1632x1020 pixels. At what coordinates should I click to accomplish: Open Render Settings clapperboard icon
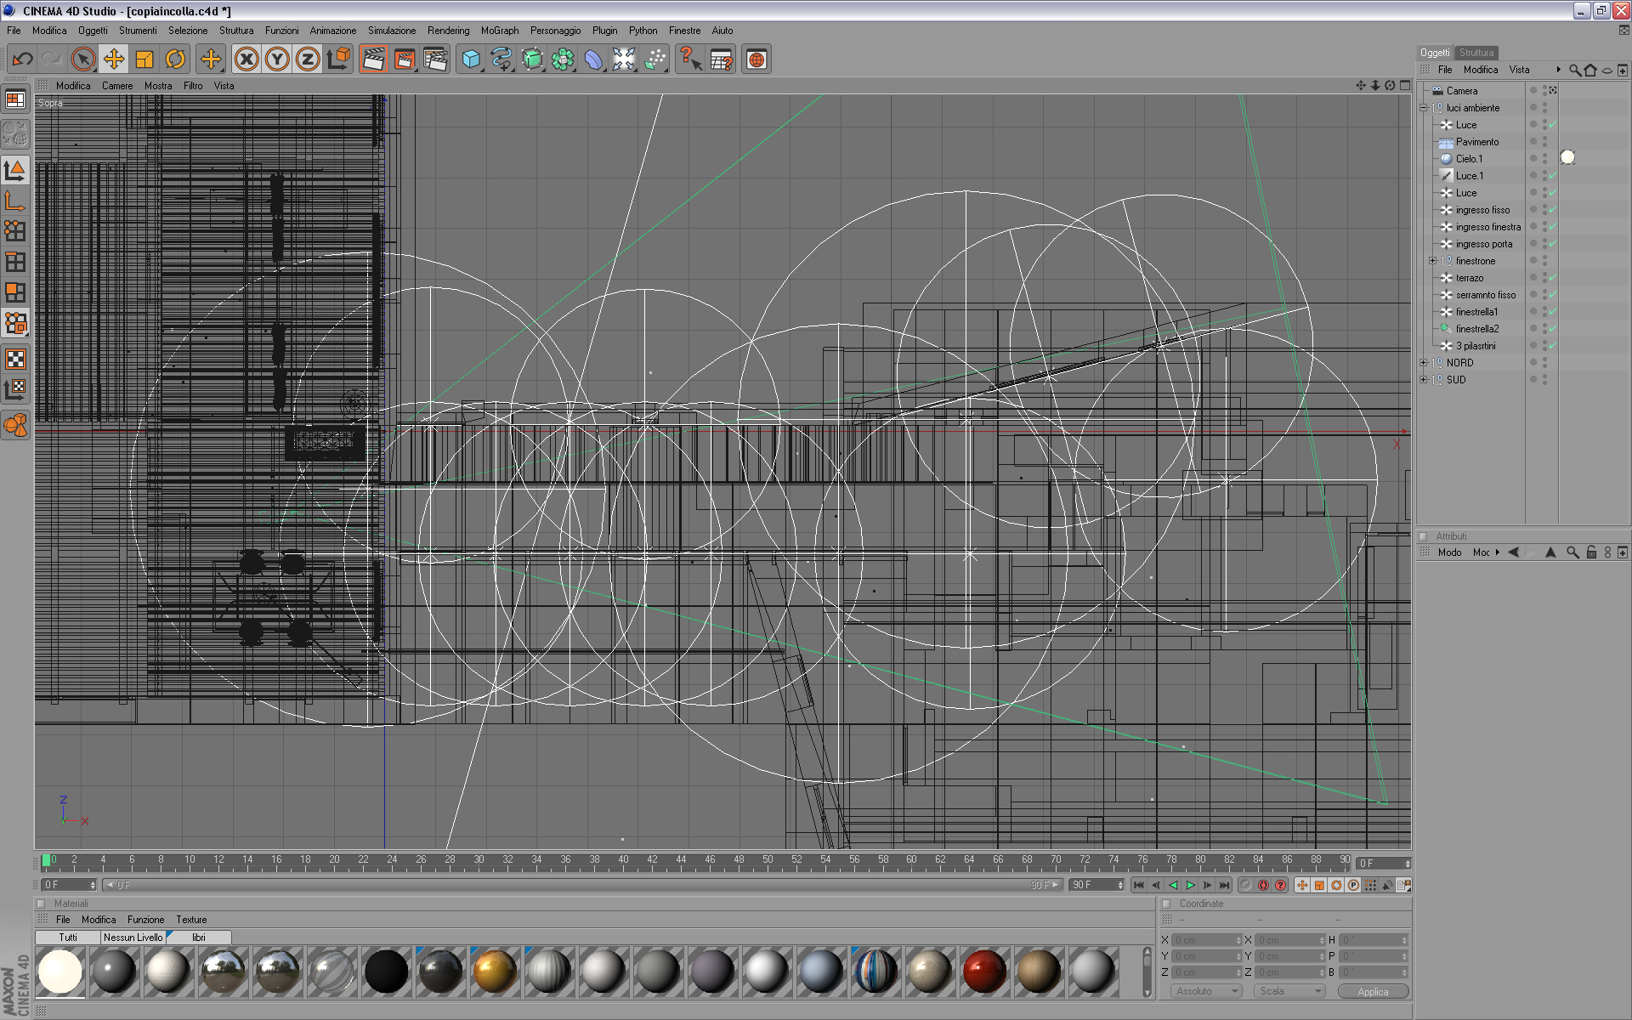[435, 59]
